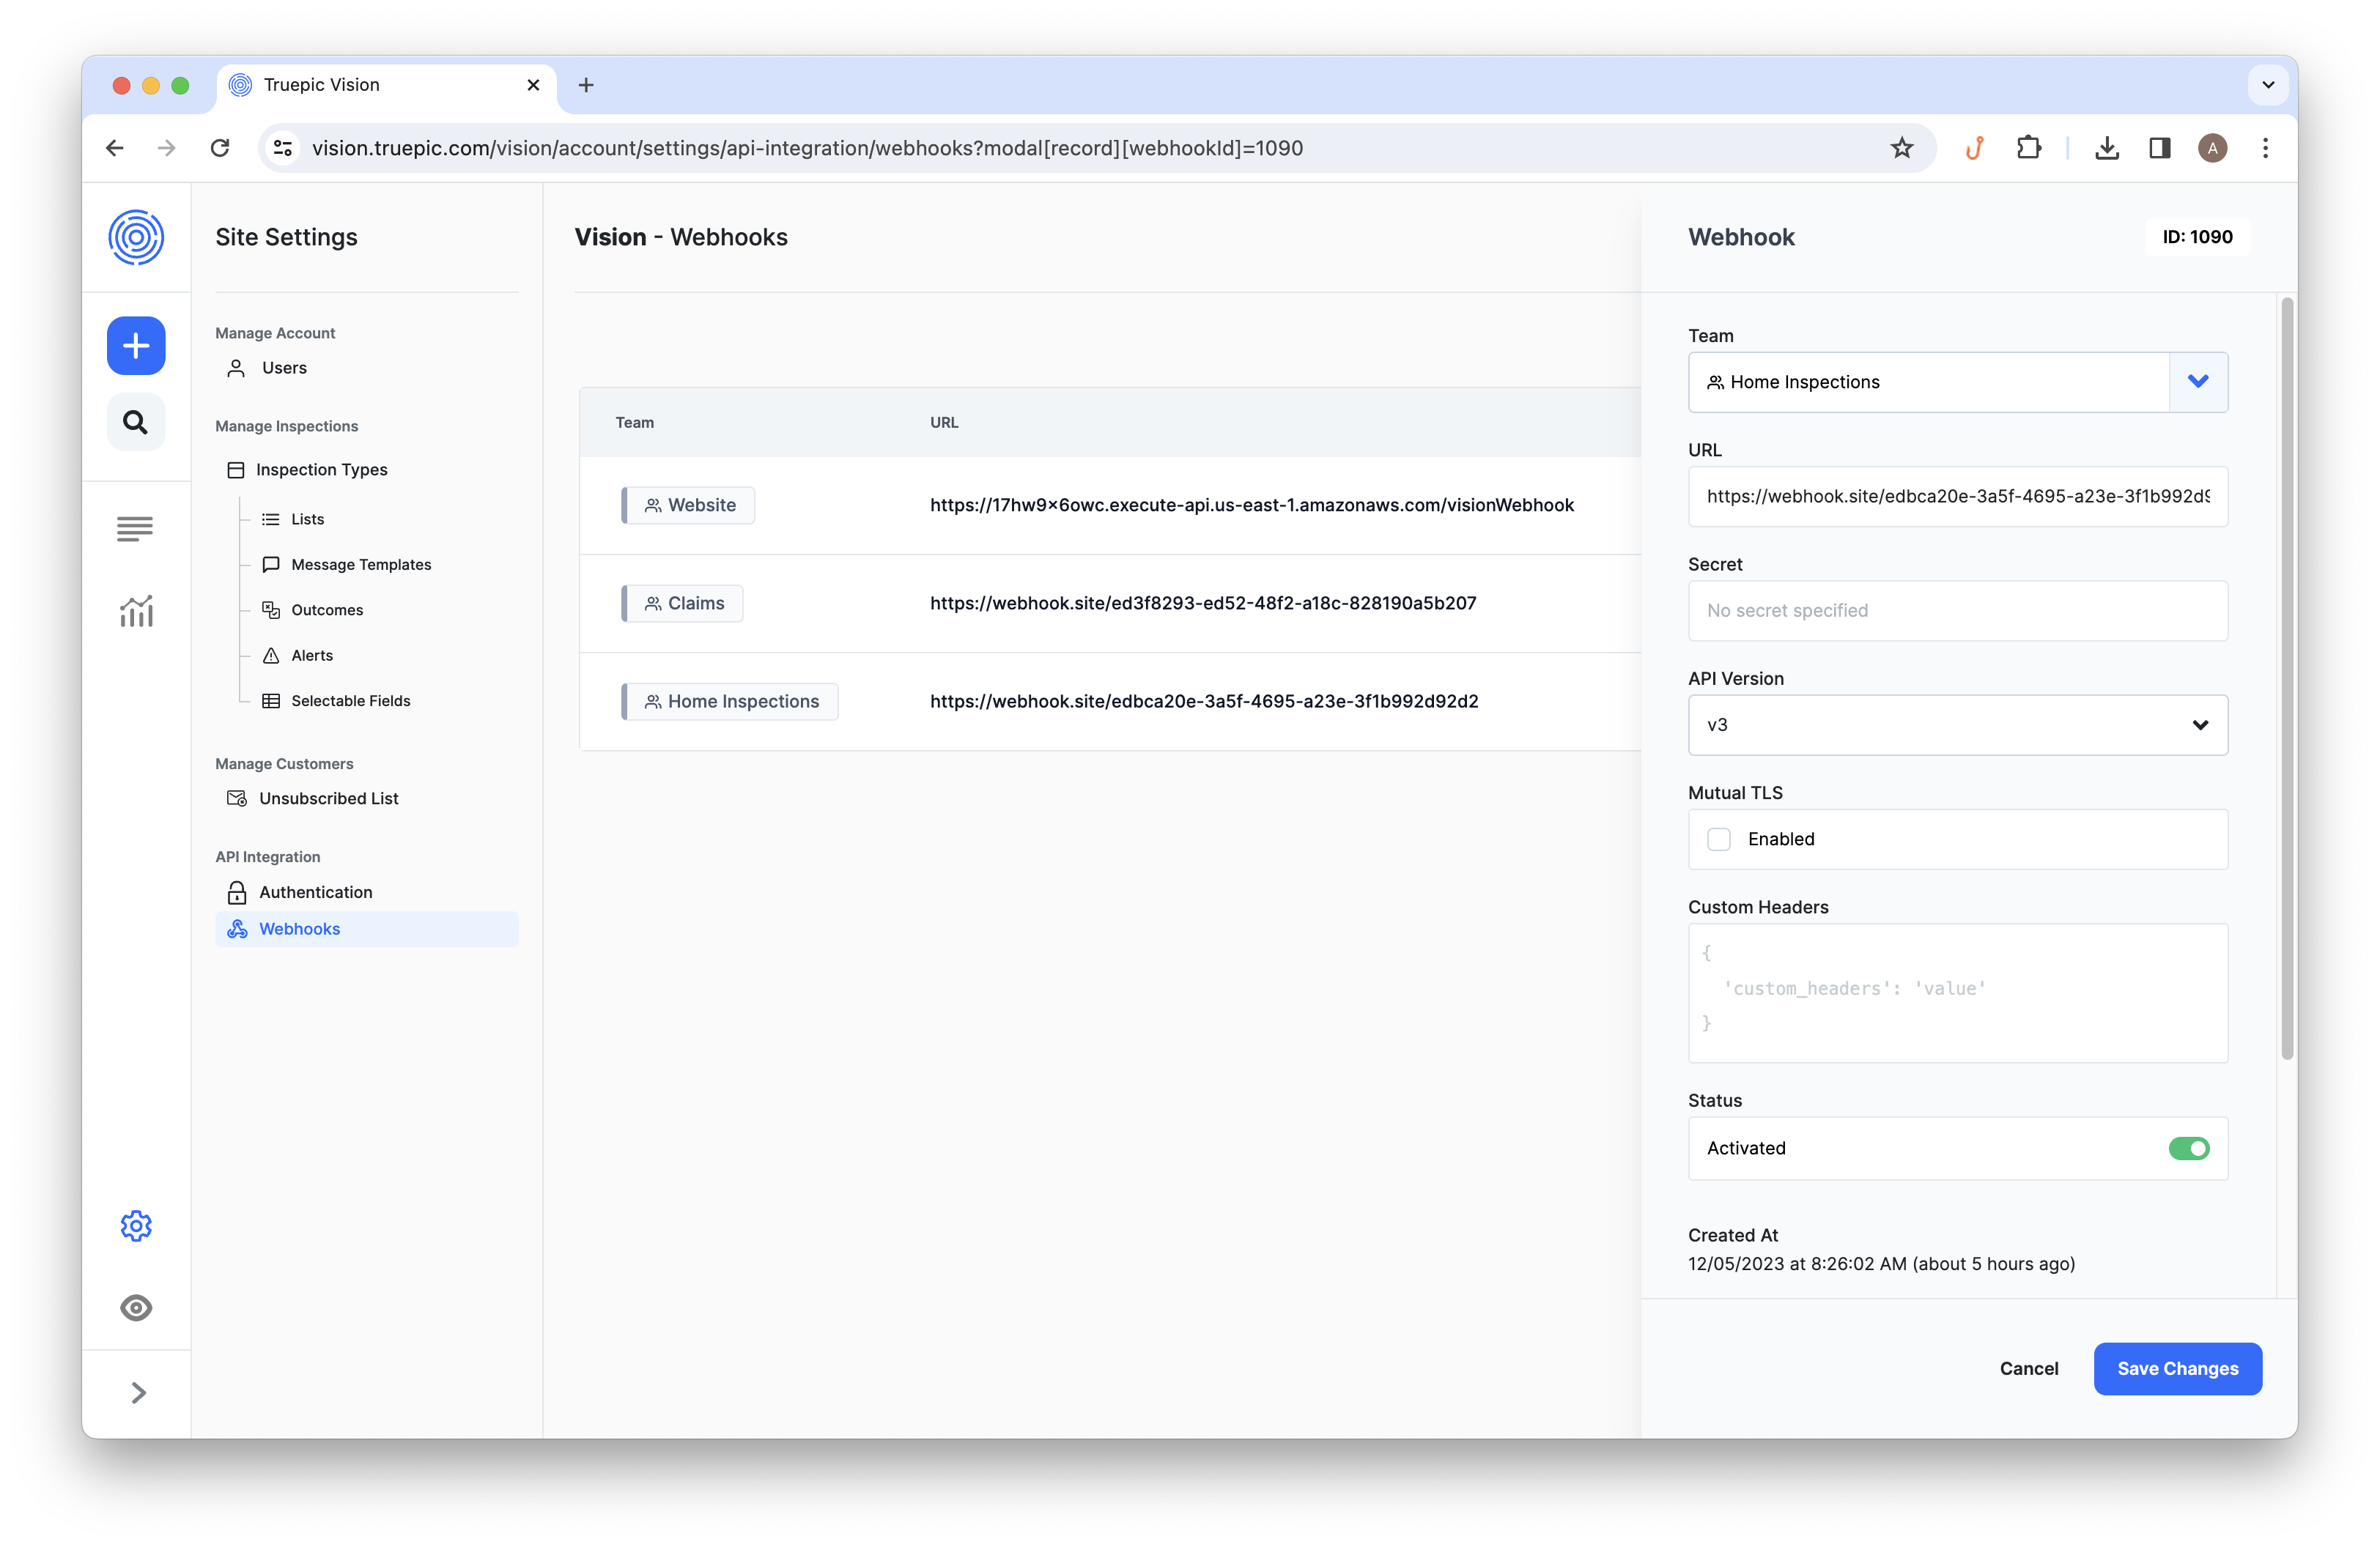The height and width of the screenshot is (1547, 2380).
Task: Enable the Mutual TLS checkbox
Action: [1718, 839]
